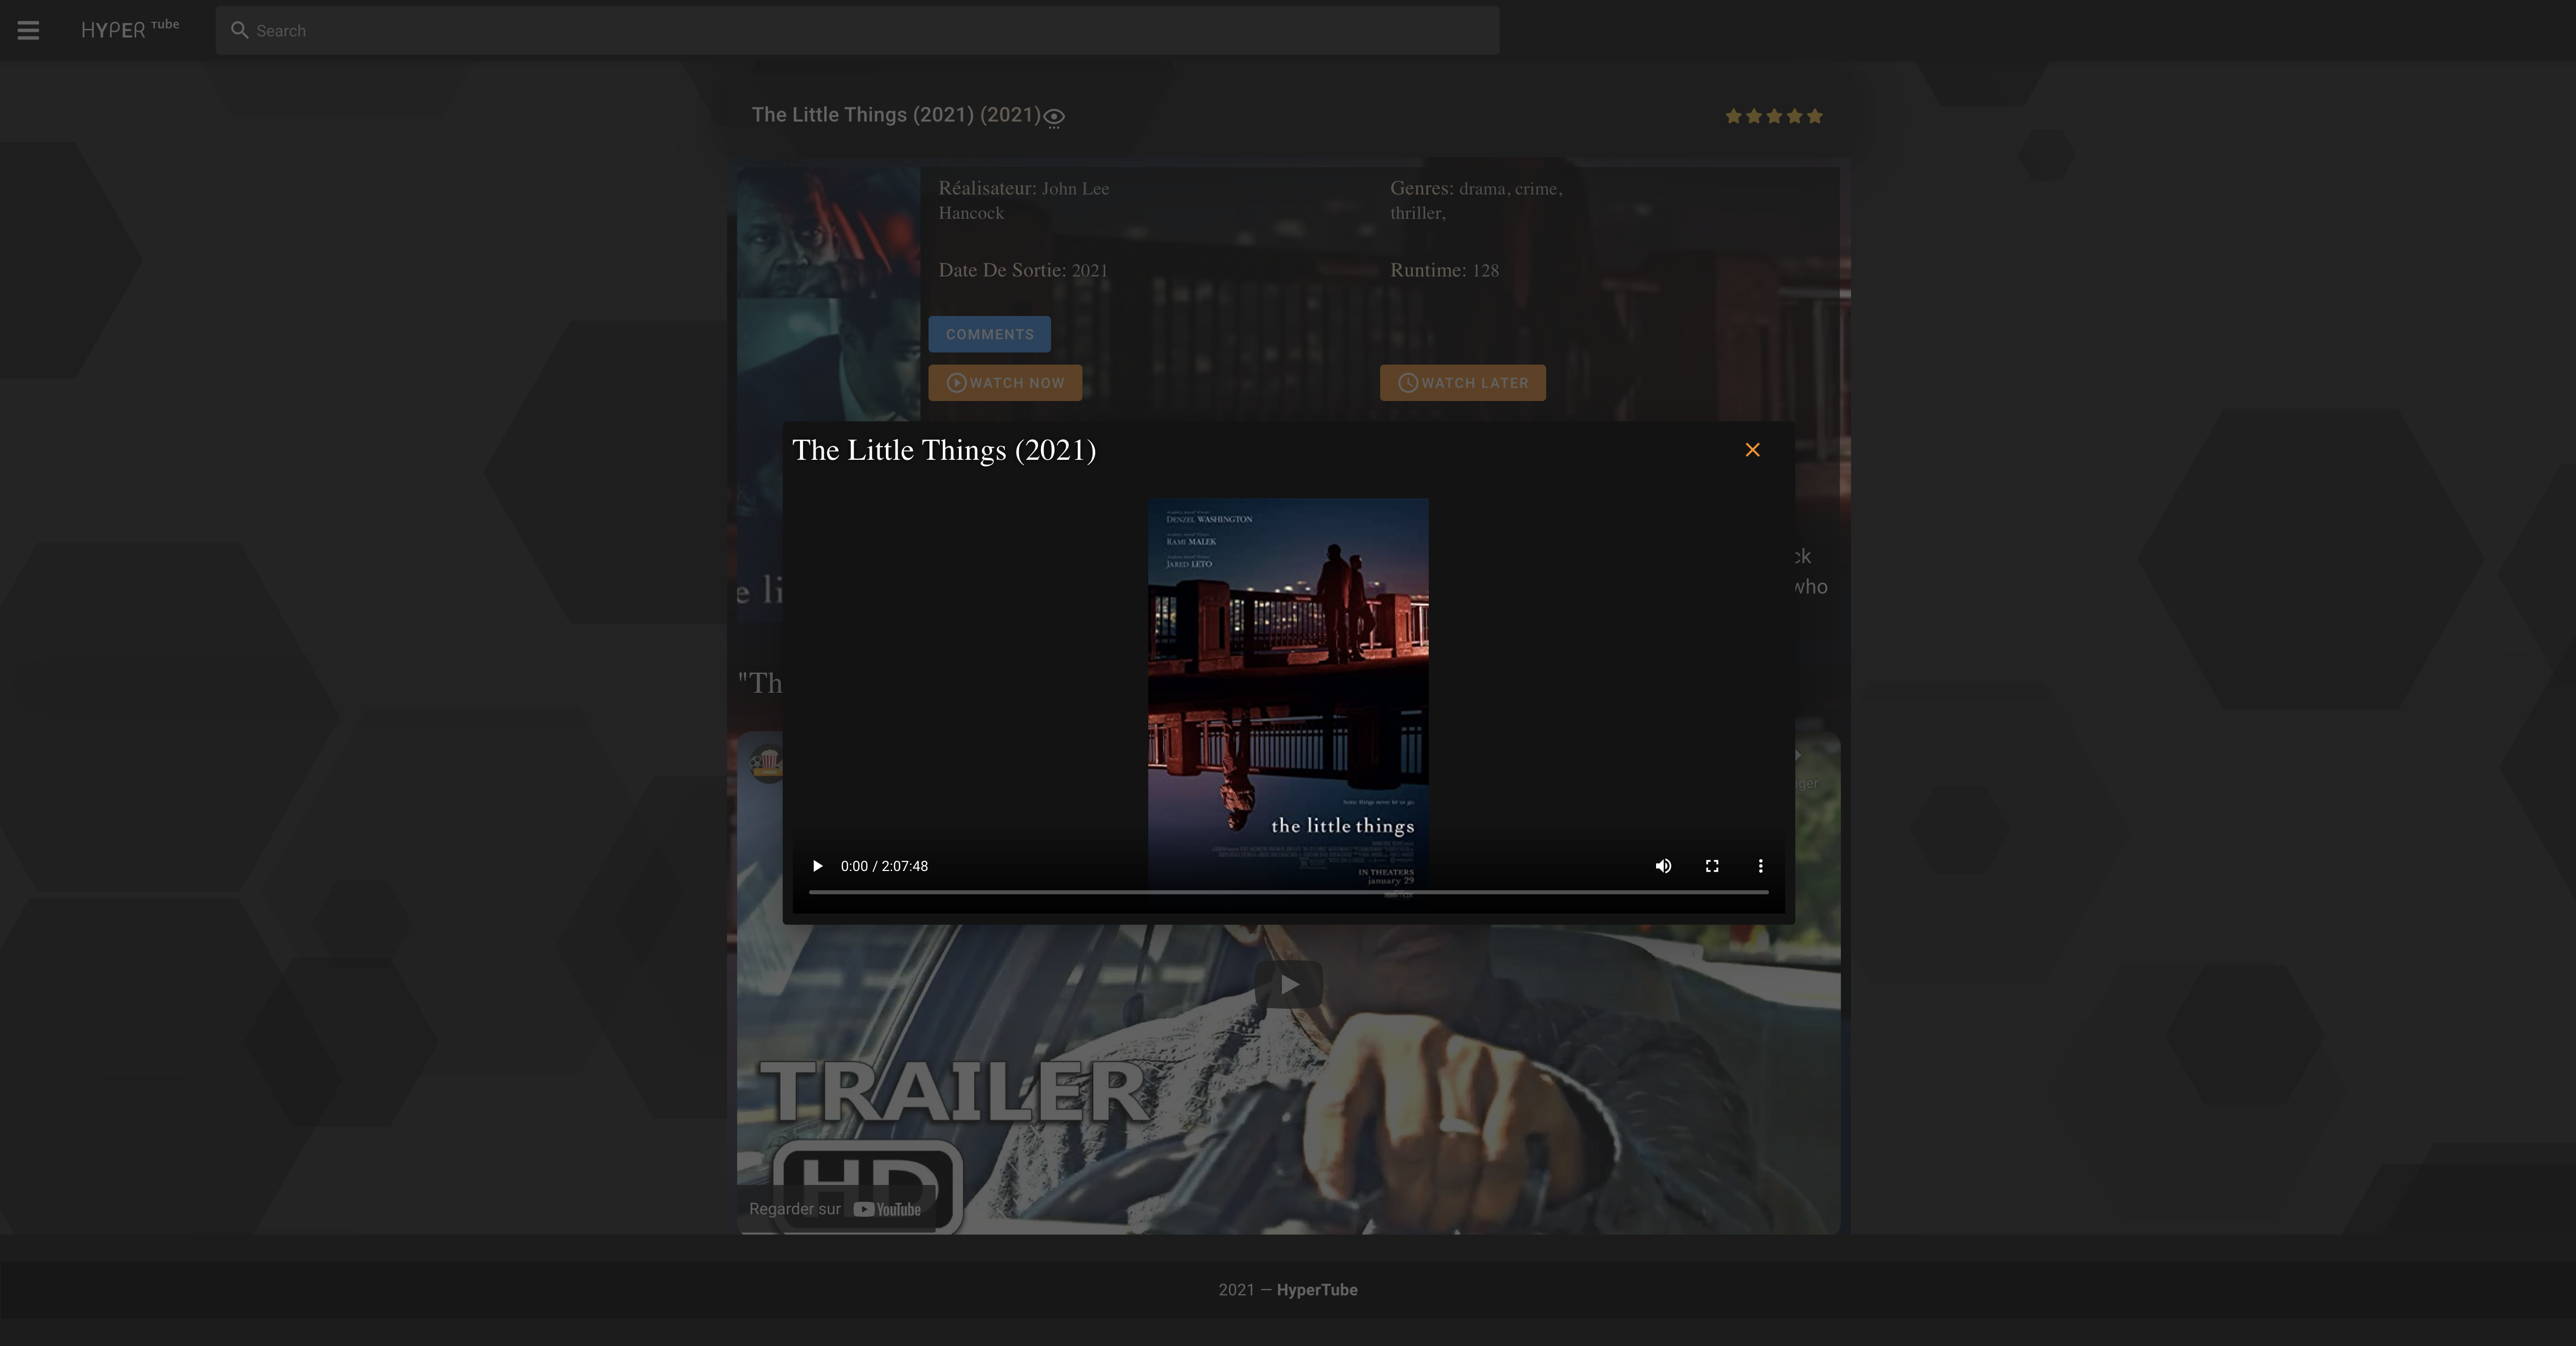
Task: Close the video player dialog
Action: 1752,450
